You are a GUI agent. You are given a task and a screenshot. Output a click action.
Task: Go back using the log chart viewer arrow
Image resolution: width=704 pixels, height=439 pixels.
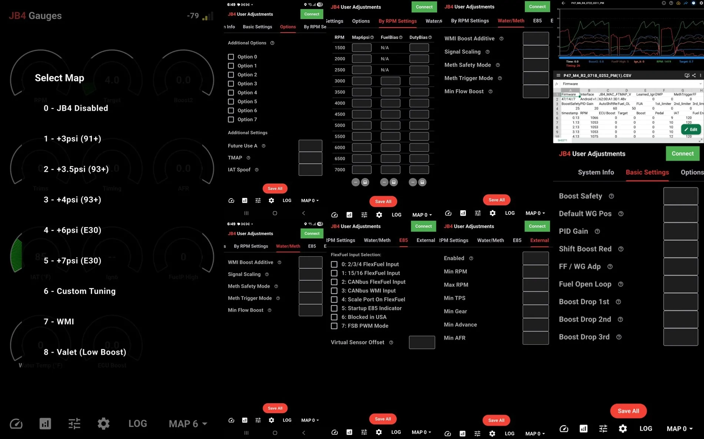click(x=563, y=3)
